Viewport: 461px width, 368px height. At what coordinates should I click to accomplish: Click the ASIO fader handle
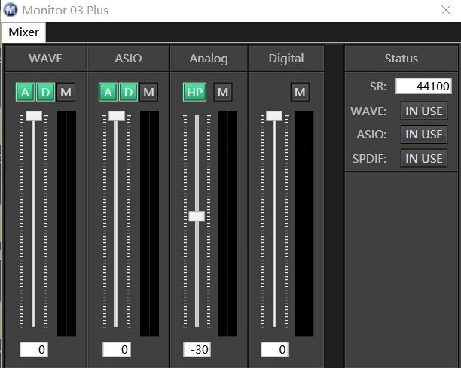tap(117, 116)
